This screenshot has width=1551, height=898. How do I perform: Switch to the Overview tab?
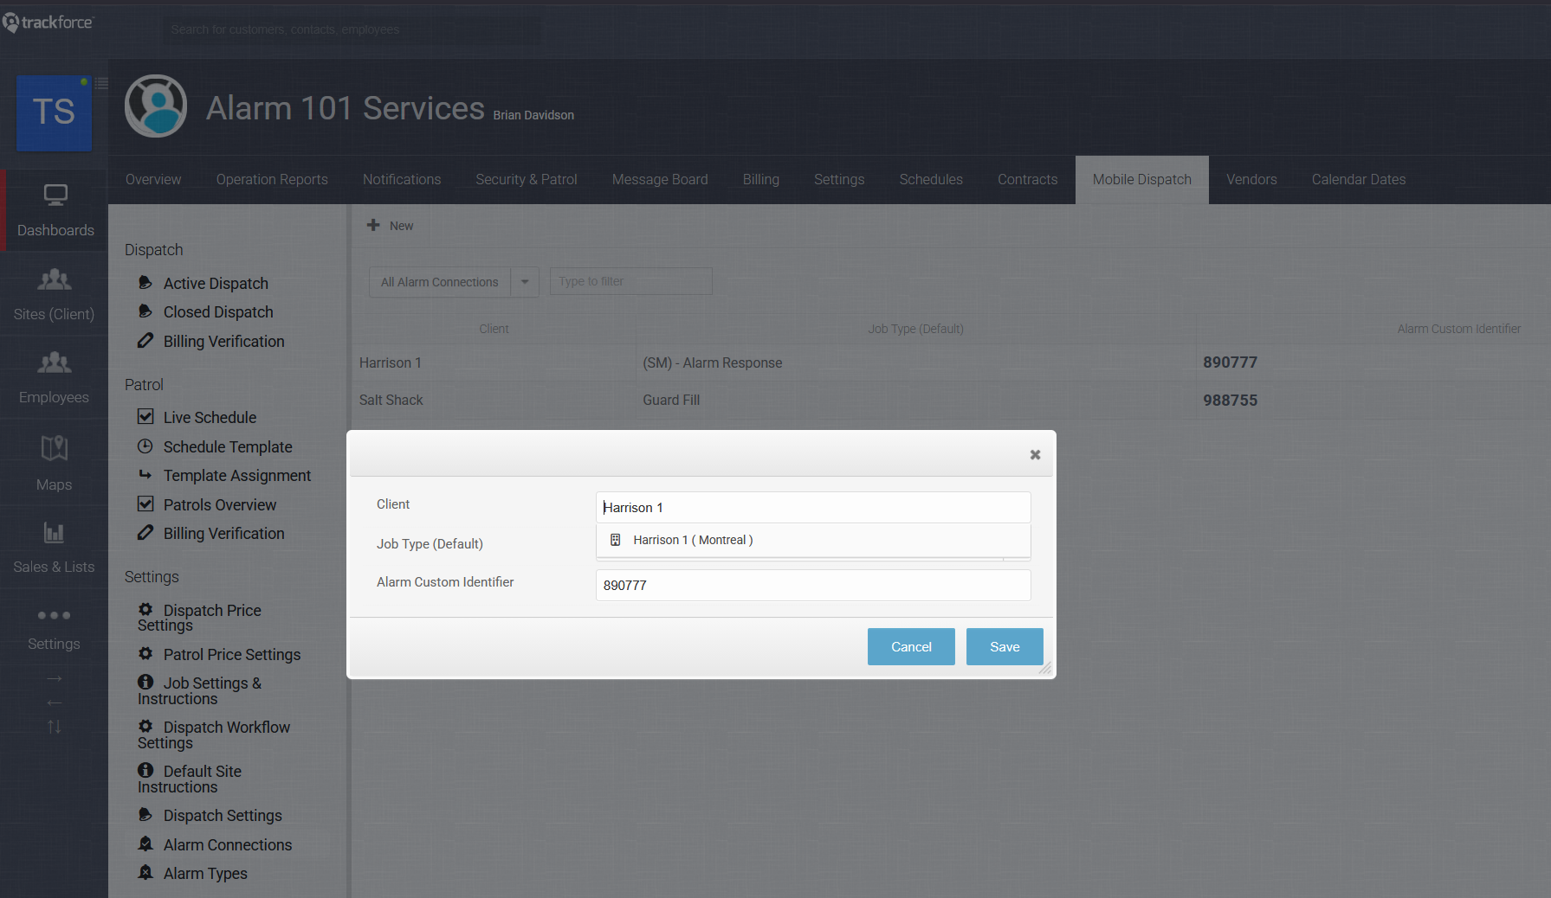point(153,179)
